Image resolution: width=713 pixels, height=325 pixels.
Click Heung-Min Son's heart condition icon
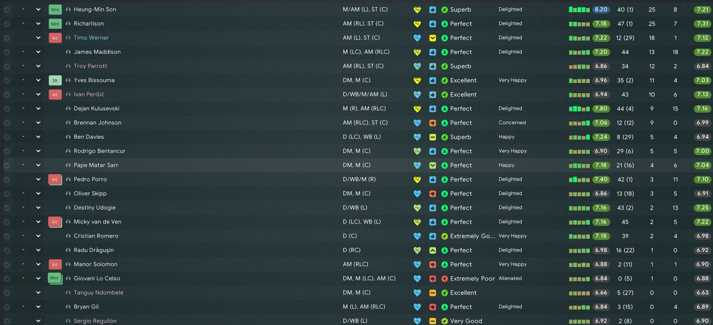coord(417,9)
